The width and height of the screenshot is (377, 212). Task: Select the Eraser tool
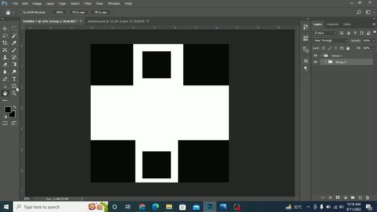5,65
